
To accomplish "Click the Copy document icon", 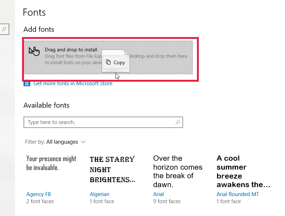I will [x=108, y=62].
